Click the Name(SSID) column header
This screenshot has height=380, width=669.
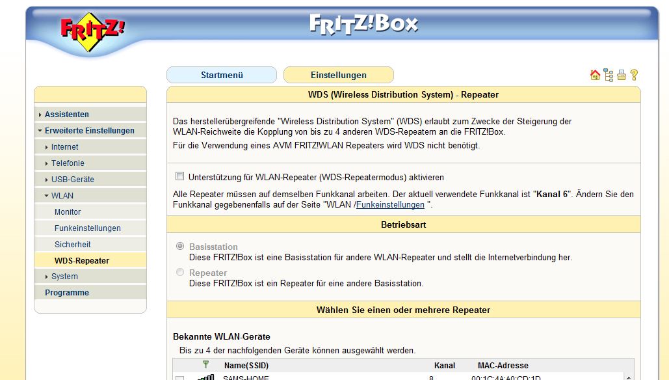click(246, 366)
